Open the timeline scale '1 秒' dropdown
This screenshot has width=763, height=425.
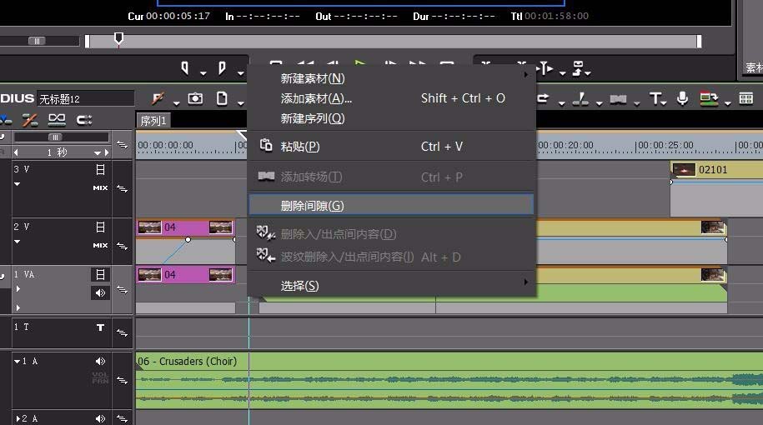click(x=98, y=152)
